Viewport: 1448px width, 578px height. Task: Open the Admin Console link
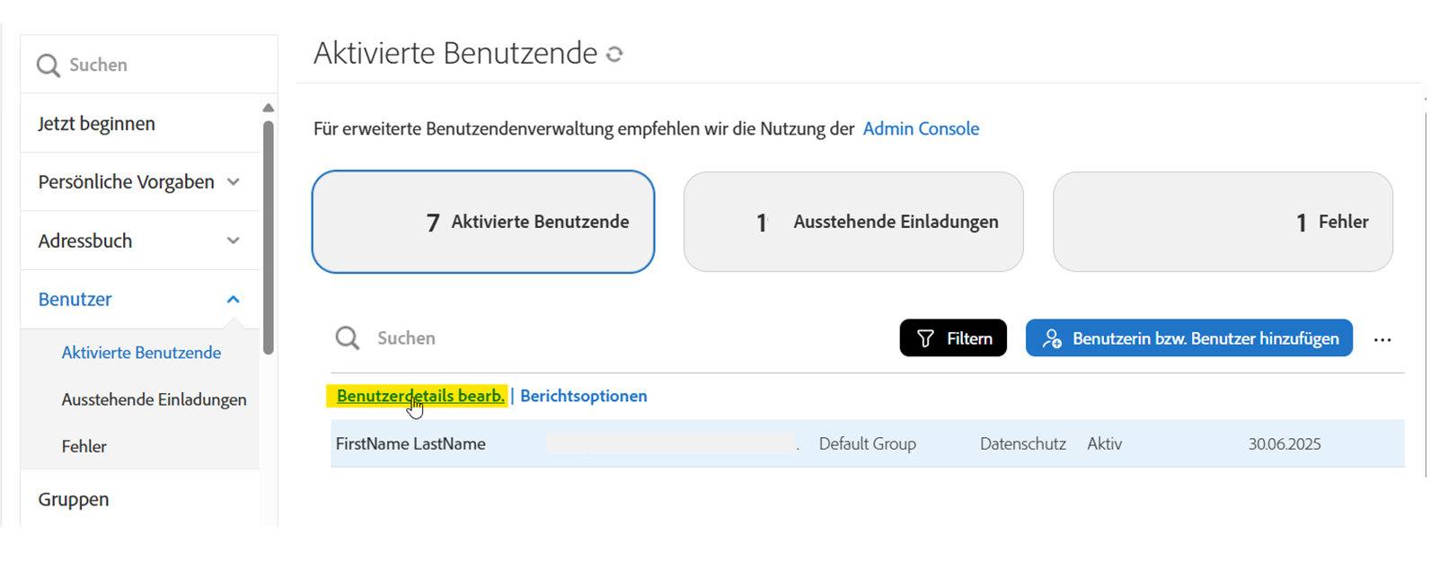pyautogui.click(x=921, y=128)
